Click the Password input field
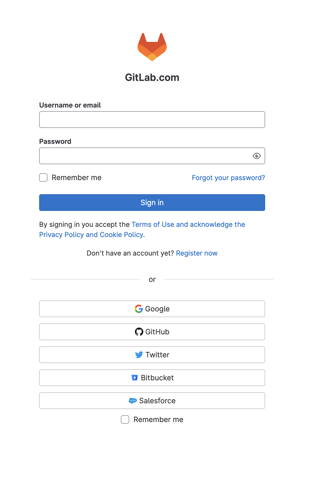 (x=146, y=156)
